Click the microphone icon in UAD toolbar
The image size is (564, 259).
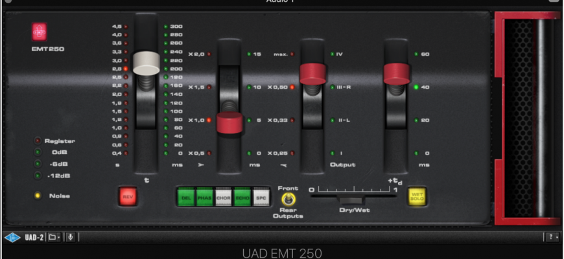pos(70,237)
